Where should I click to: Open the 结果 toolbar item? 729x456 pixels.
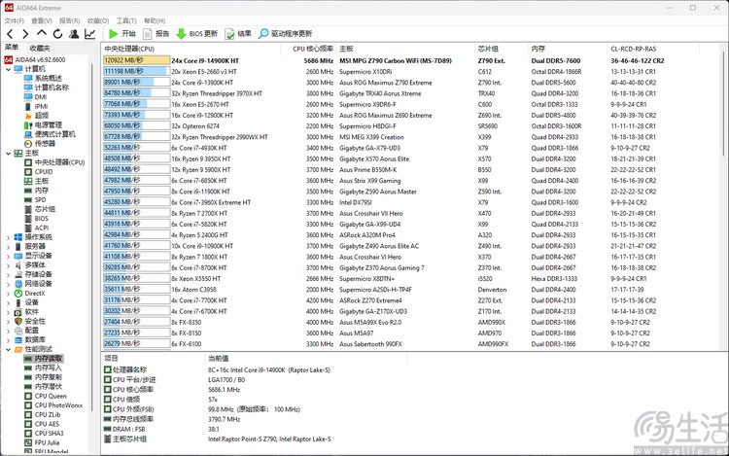(238, 33)
